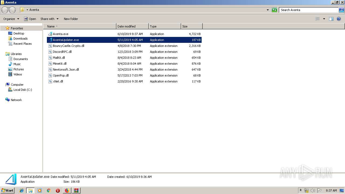This screenshot has height=194, width=345.
Task: Select the Newtonsoft.Json.dll file name
Action: click(x=66, y=70)
